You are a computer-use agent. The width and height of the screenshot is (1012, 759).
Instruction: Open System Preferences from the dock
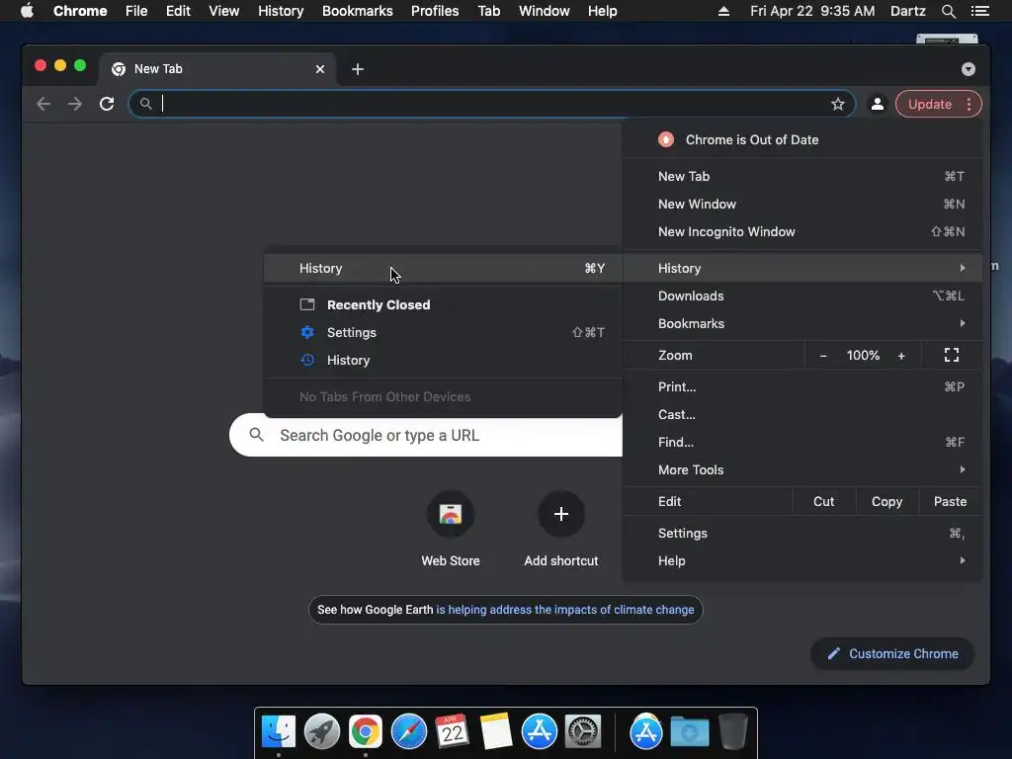pyautogui.click(x=583, y=732)
